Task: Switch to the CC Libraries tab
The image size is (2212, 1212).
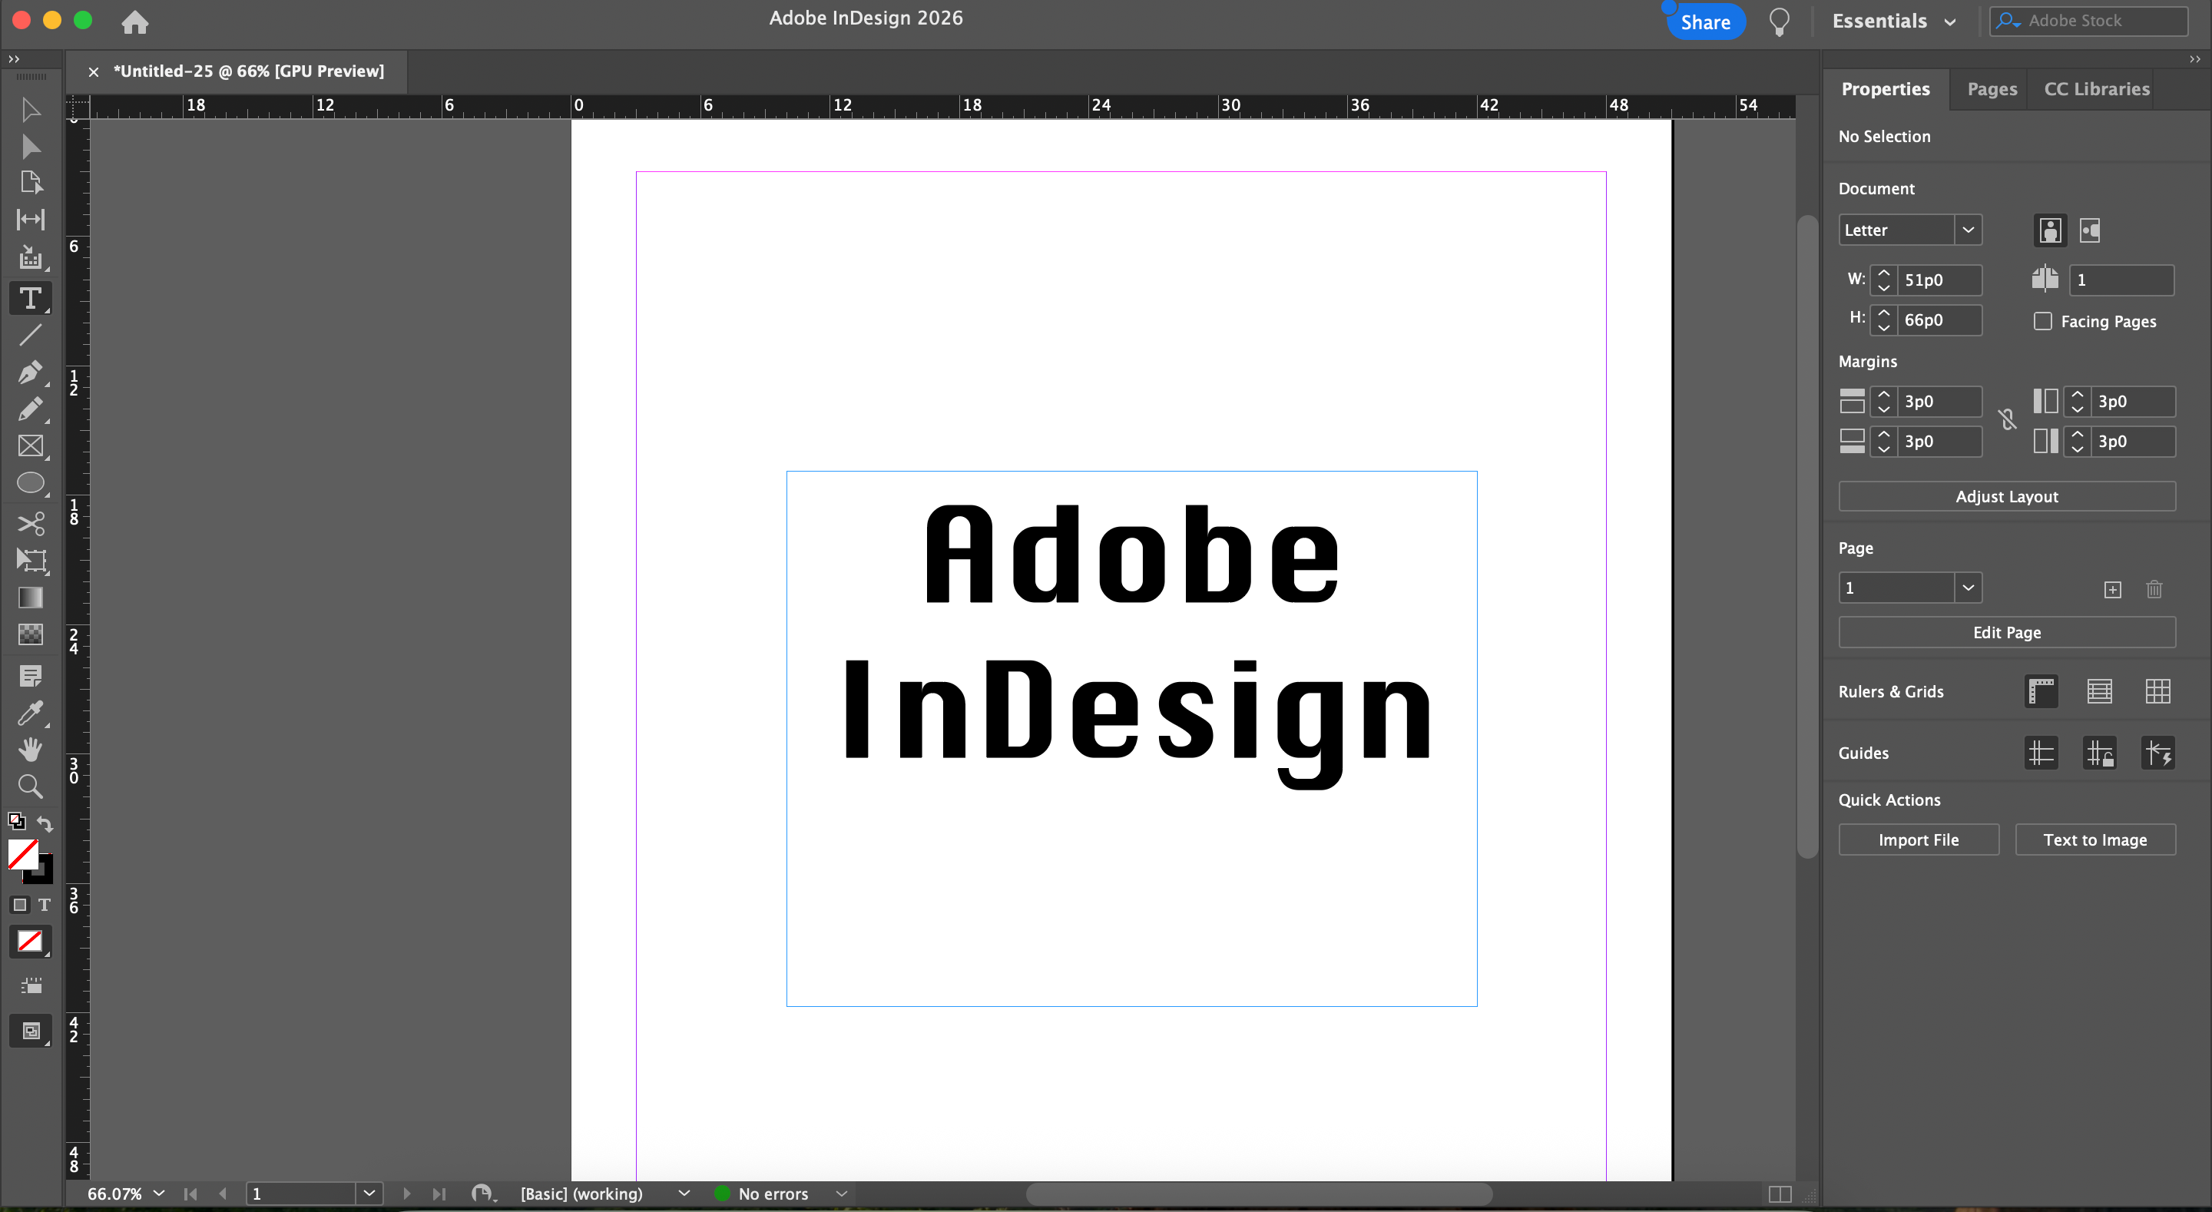Action: tap(2096, 89)
